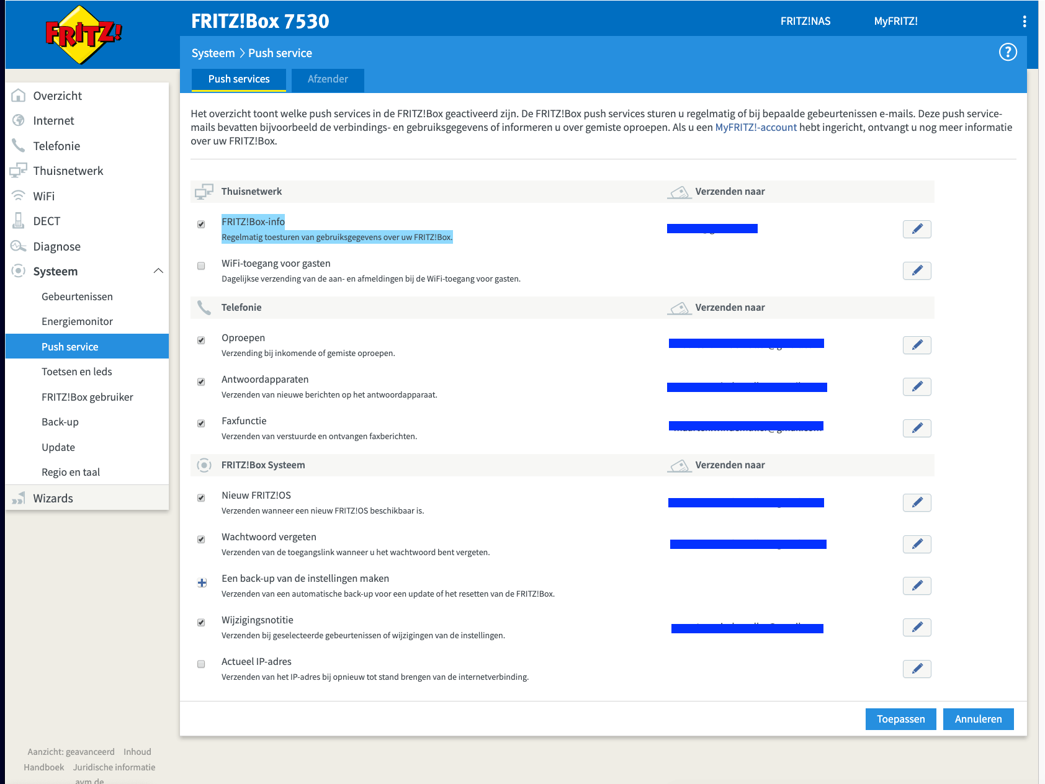Screen dimensions: 1045x784
Task: Open FRITZ!NAS in the header
Action: tap(805, 21)
